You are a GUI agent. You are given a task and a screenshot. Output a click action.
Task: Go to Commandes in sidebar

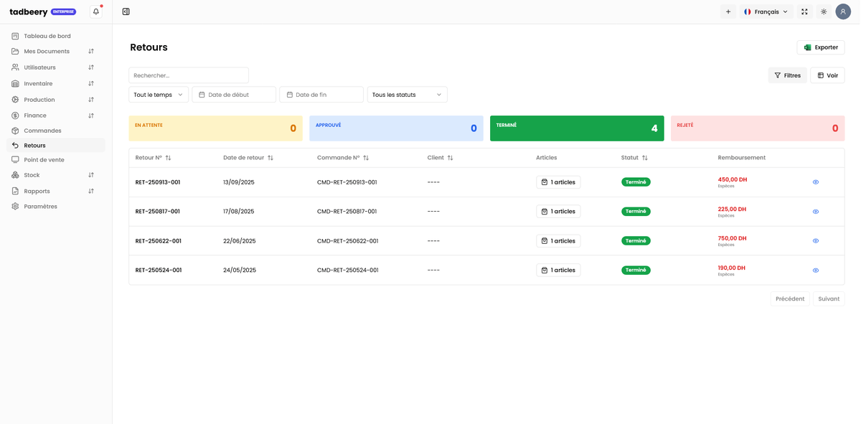coord(42,131)
